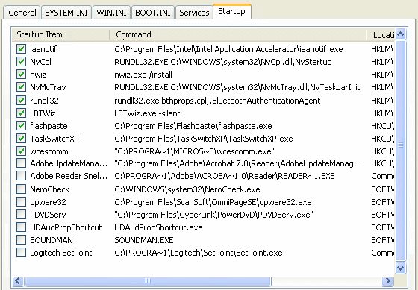Viewport: 418px width, 290px height.
Task: Select the HDAudPropShortcut.exe command
Action: [158, 227]
